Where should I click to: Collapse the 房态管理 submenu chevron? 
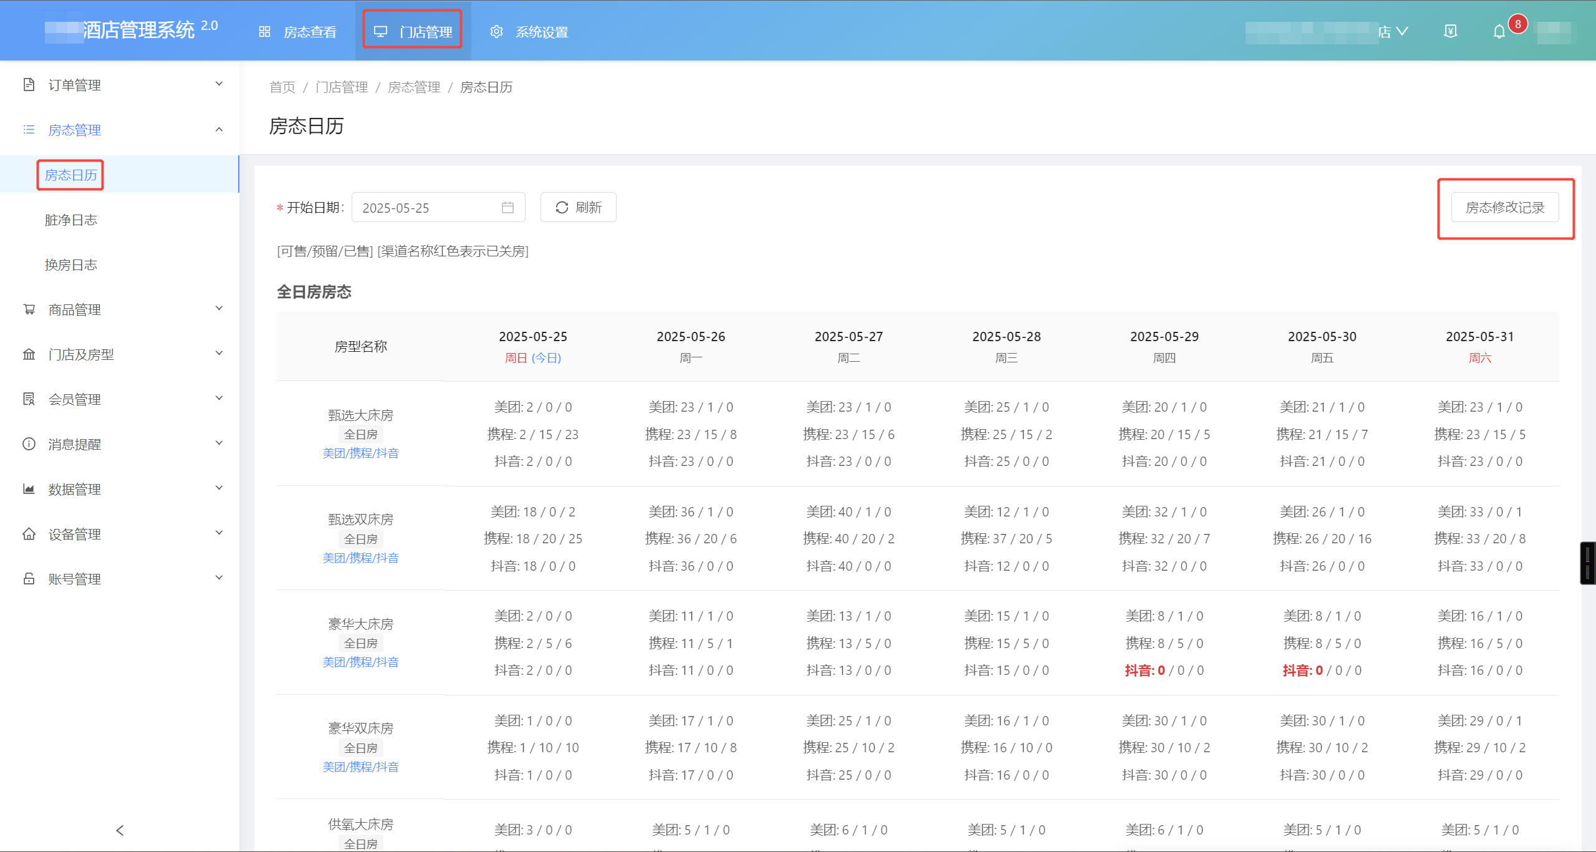[219, 129]
